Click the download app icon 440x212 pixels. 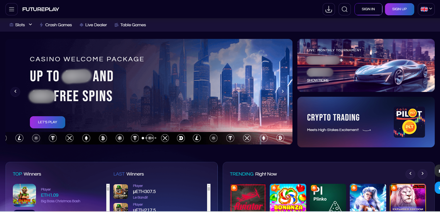[x=328, y=9]
